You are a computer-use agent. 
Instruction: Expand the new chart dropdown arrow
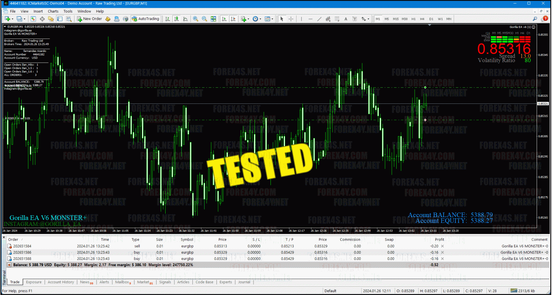(x=13, y=18)
